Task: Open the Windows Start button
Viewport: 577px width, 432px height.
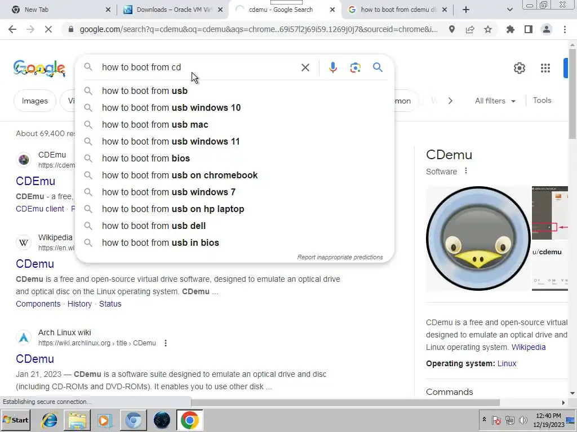Action: coord(16,420)
